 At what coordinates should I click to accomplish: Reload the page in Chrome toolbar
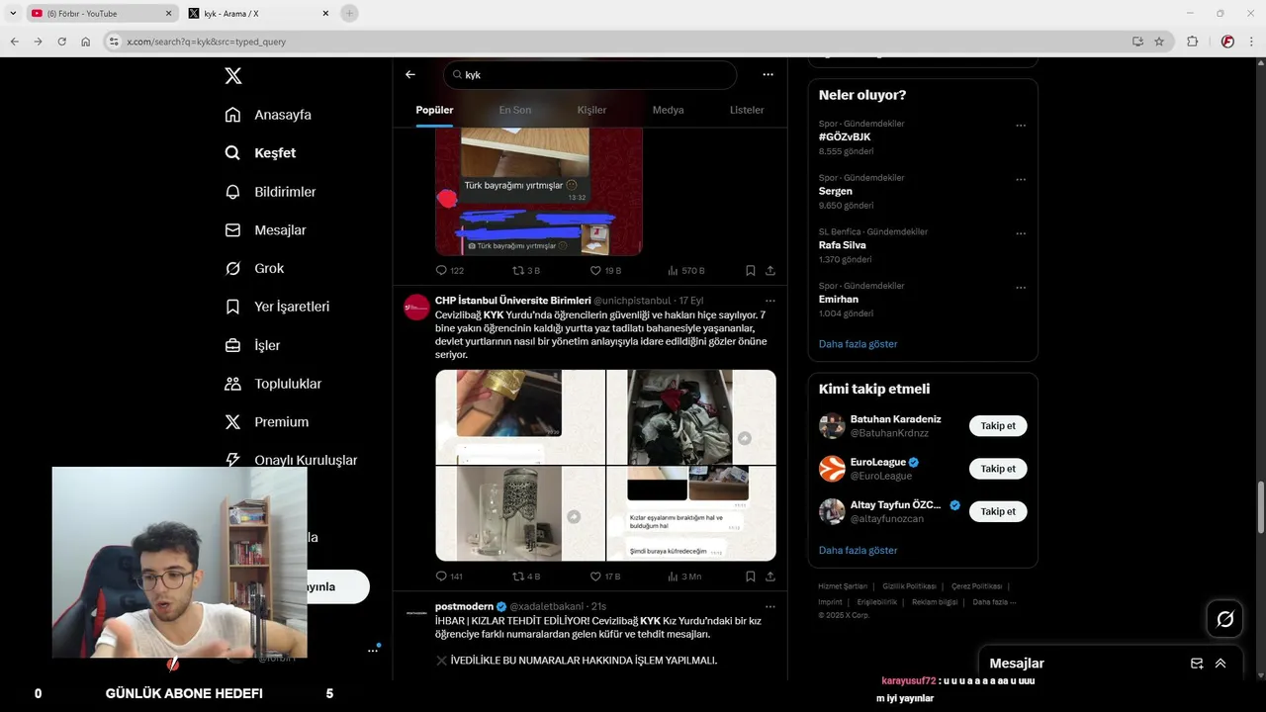click(61, 42)
